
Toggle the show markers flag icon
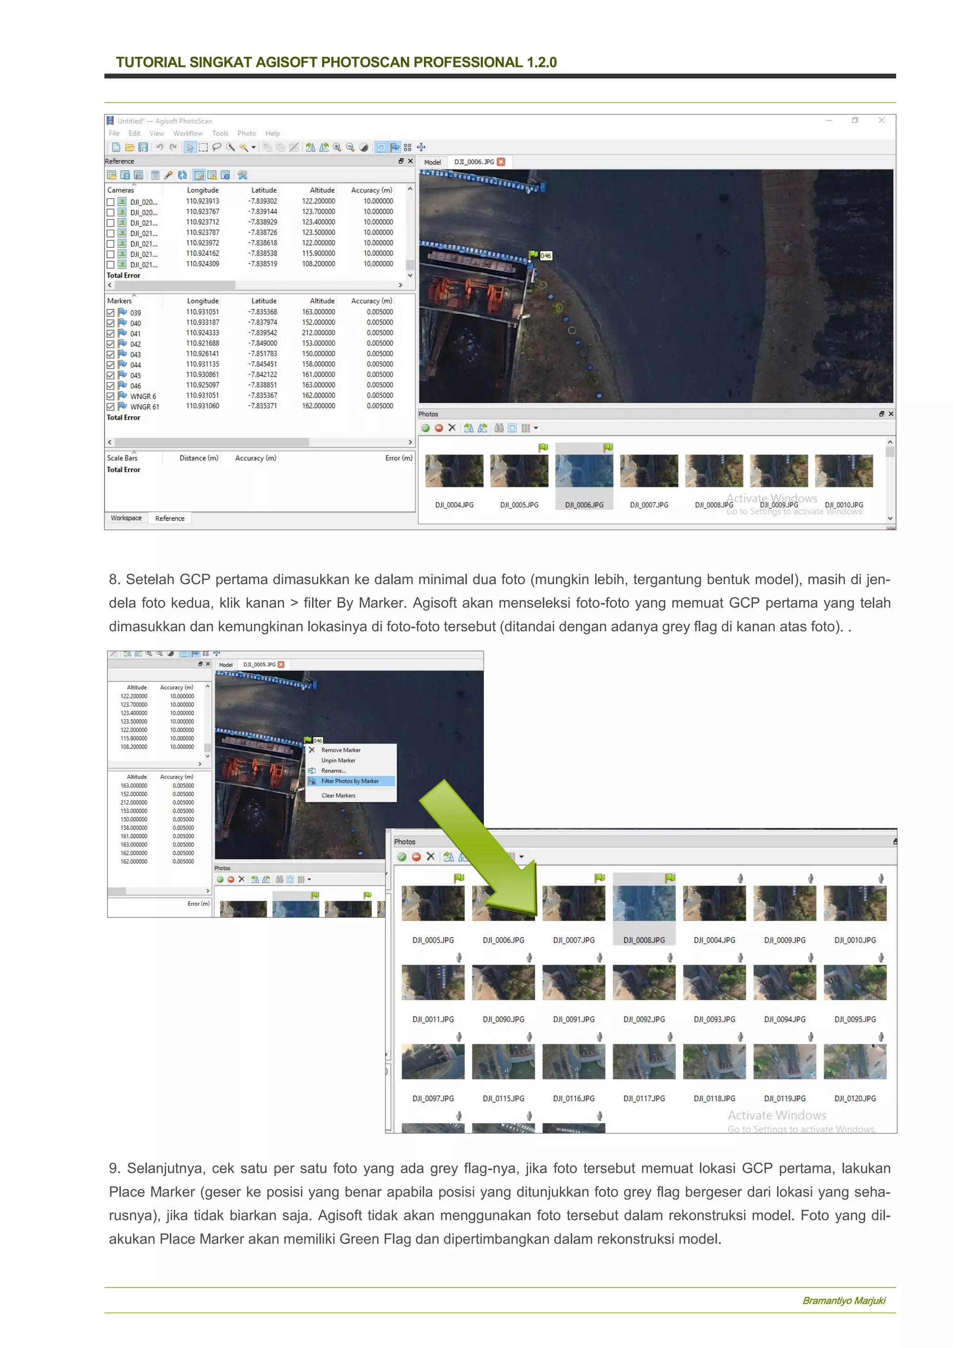coord(394,148)
